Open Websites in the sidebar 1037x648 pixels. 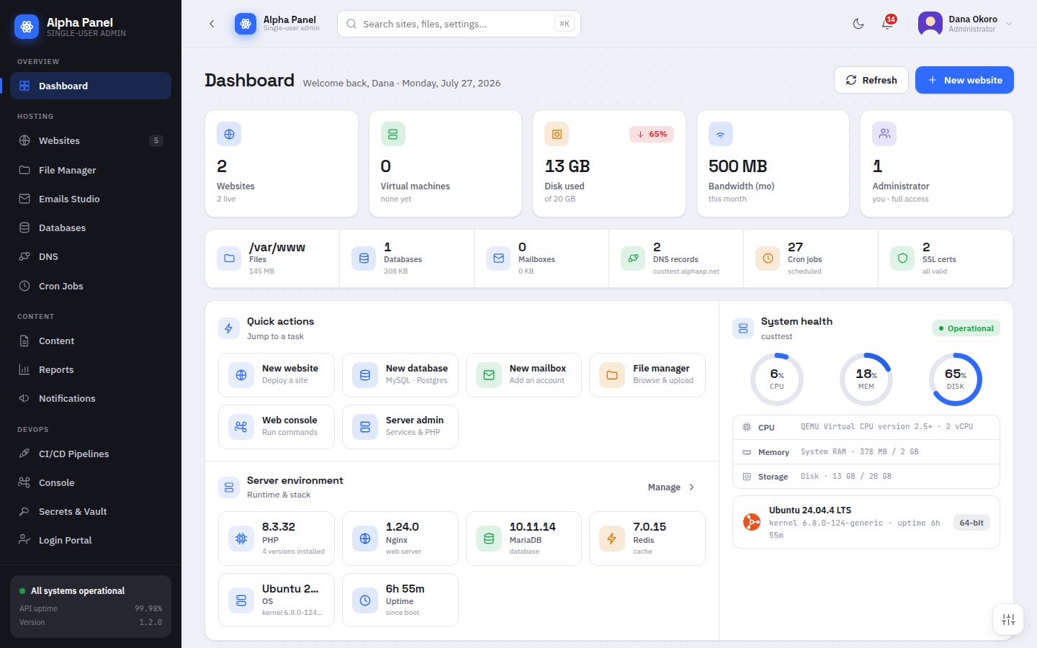click(x=91, y=140)
